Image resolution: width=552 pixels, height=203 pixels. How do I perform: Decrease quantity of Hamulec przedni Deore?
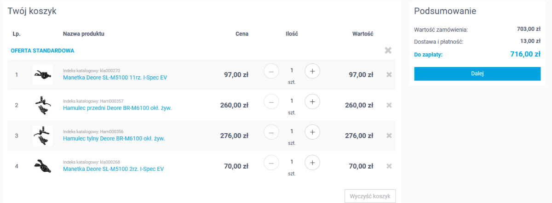click(271, 101)
